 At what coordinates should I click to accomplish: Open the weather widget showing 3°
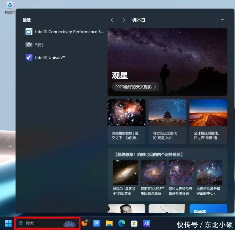[x=85, y=223]
